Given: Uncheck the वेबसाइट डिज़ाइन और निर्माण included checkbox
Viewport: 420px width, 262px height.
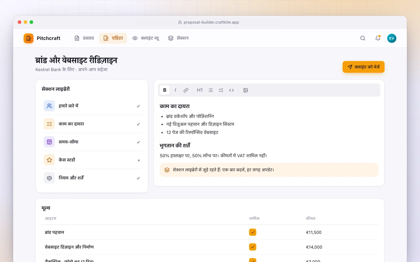Looking at the screenshot, I should [x=253, y=247].
